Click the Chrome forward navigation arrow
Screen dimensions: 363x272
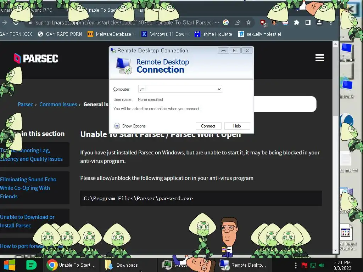(x=4, y=22)
